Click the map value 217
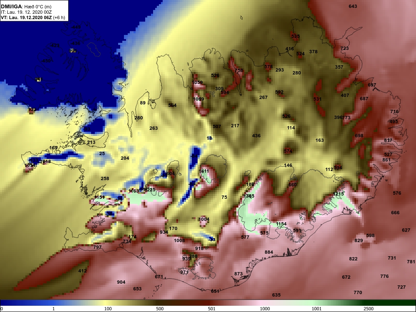The image size is (416, 312). (235, 126)
